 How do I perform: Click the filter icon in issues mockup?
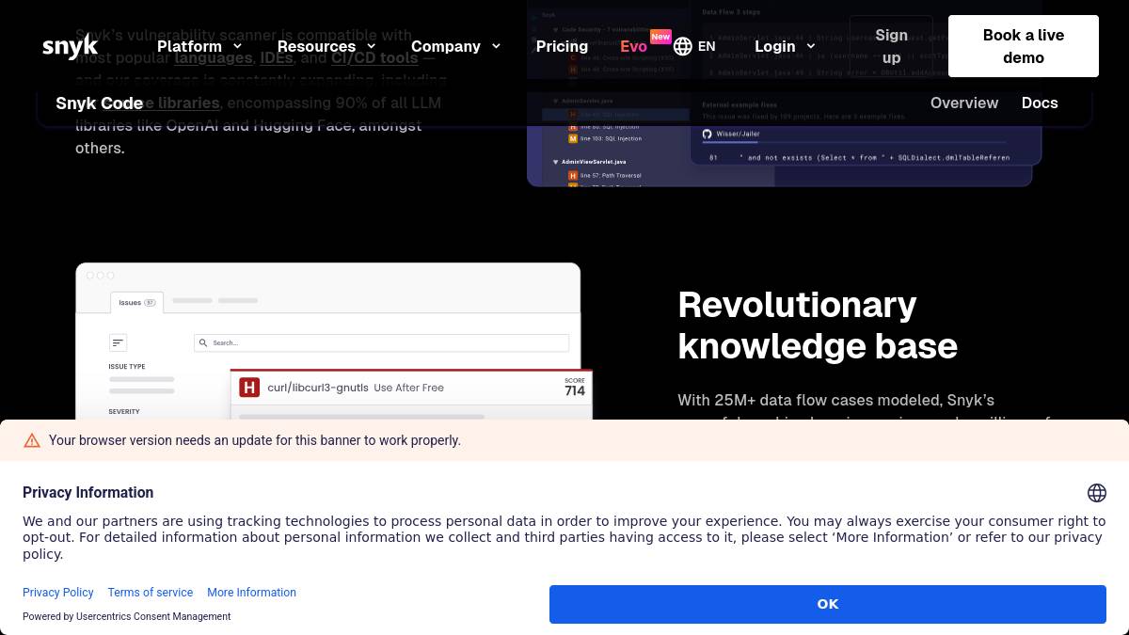click(x=118, y=342)
